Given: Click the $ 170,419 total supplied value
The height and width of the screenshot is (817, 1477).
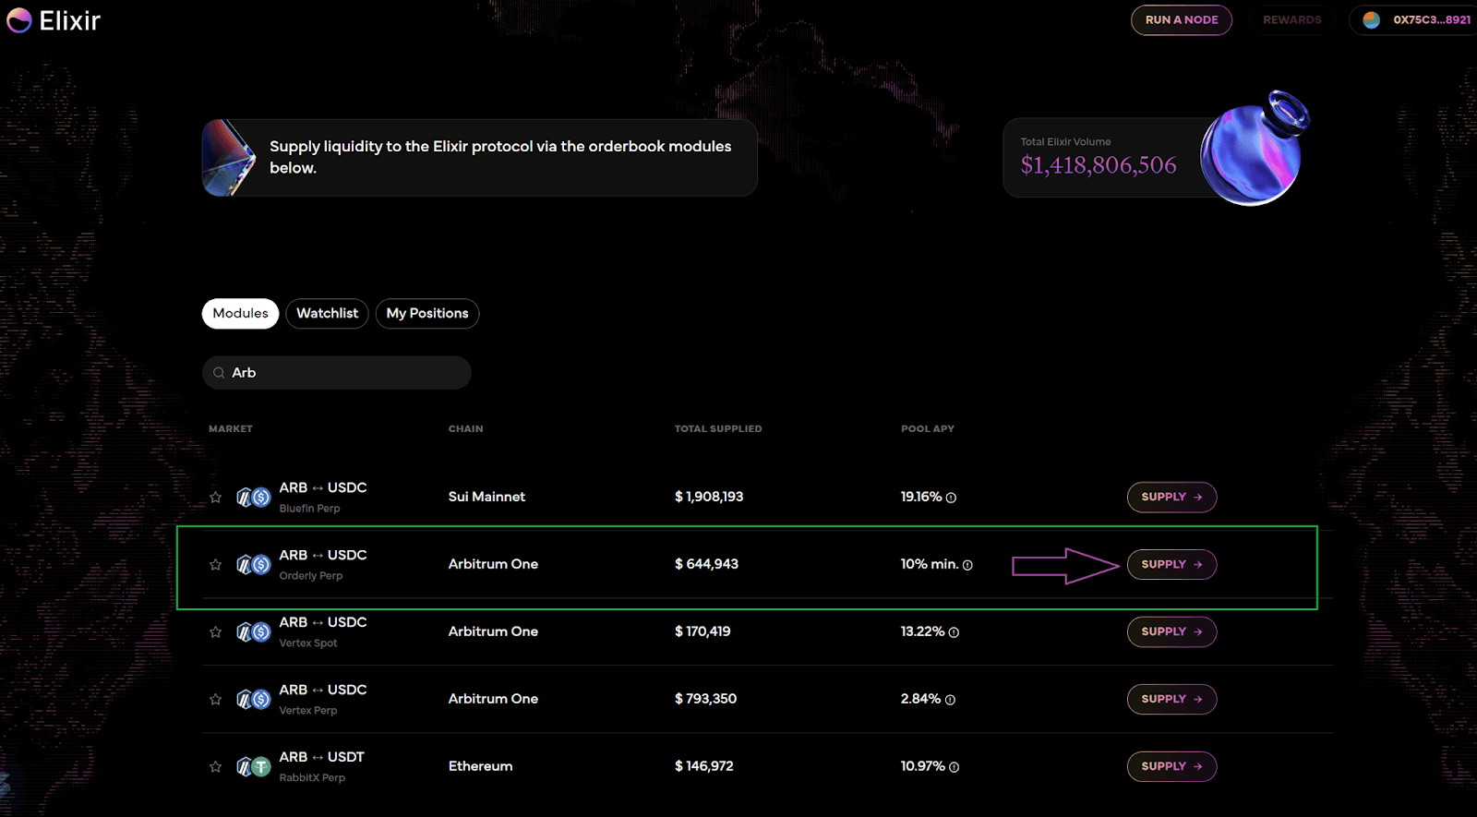Looking at the screenshot, I should 702,631.
